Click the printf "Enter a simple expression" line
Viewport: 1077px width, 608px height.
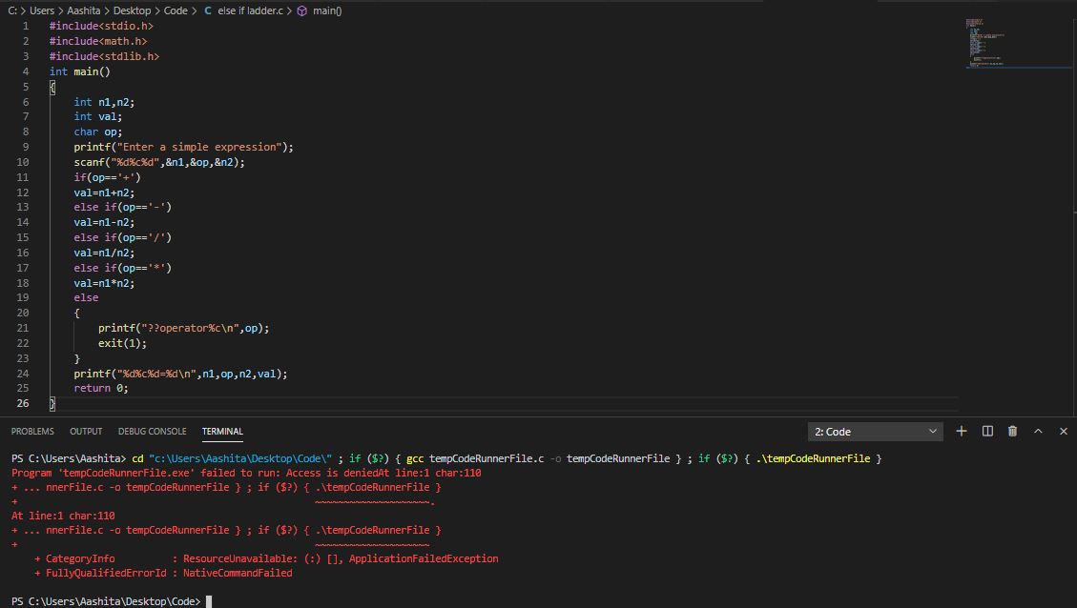[183, 147]
